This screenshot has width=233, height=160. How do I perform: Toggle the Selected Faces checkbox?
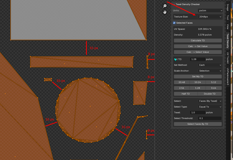(175, 23)
